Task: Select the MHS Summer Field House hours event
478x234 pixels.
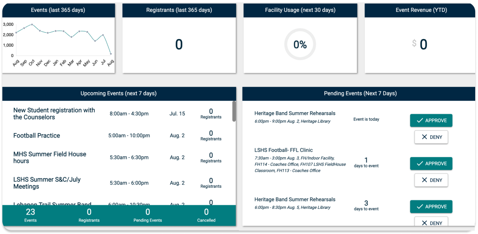Action: pyautogui.click(x=50, y=158)
